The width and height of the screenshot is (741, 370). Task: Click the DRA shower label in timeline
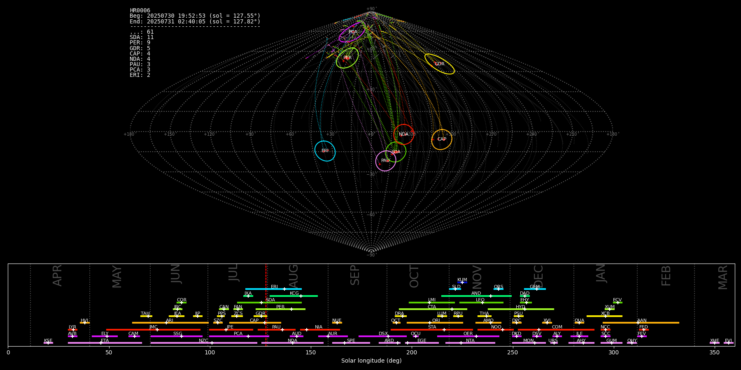point(399,314)
